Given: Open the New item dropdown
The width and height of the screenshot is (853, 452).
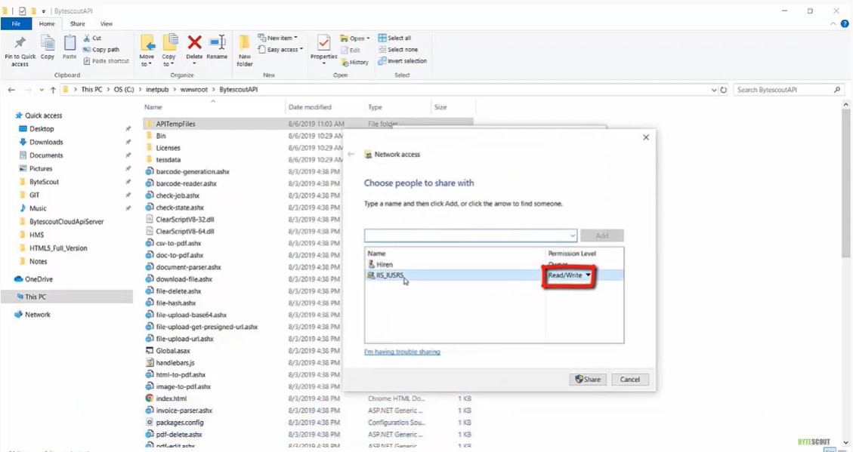Looking at the screenshot, I should (x=278, y=38).
